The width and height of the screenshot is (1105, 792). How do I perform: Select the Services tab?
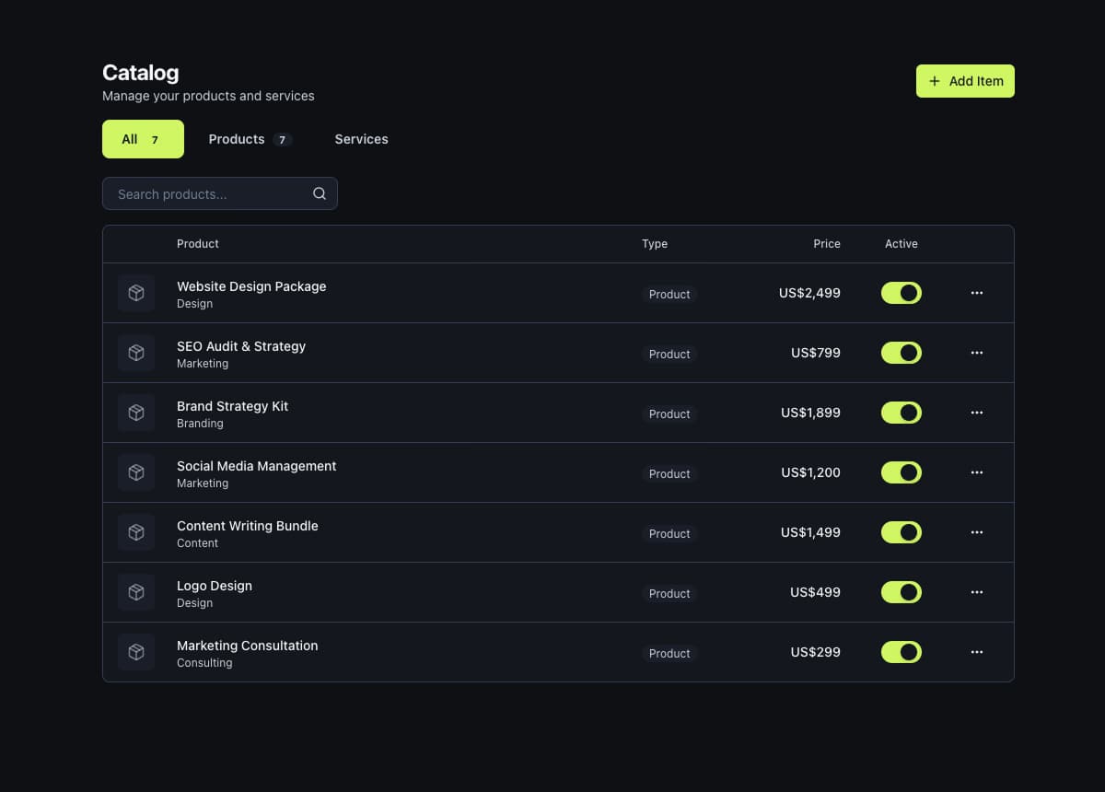361,139
